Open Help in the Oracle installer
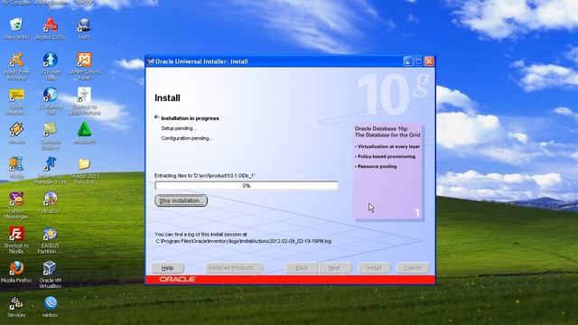Screen dimensions: 578x325 (x=168, y=268)
